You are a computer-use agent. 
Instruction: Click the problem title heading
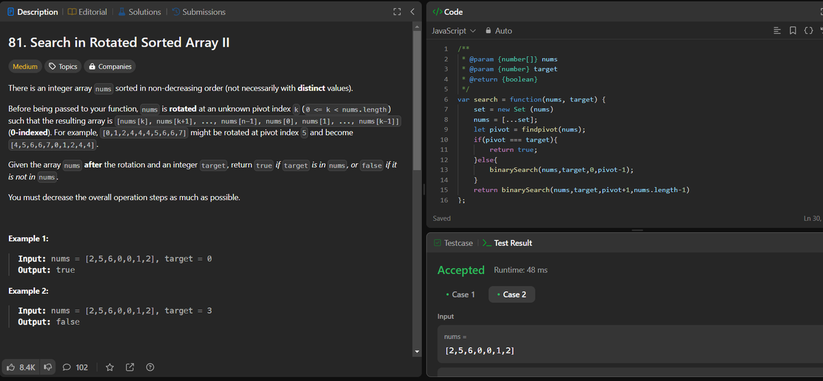(x=118, y=42)
